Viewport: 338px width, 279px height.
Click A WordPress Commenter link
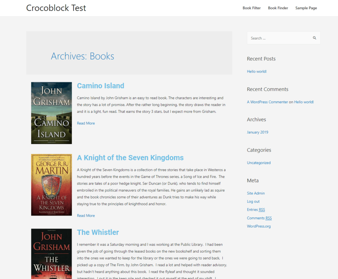(267, 102)
